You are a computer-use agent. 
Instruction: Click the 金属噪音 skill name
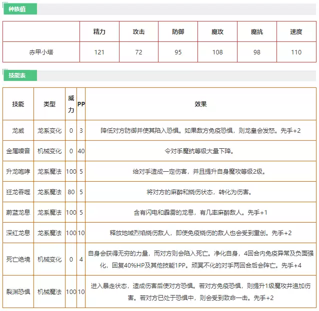point(18,150)
